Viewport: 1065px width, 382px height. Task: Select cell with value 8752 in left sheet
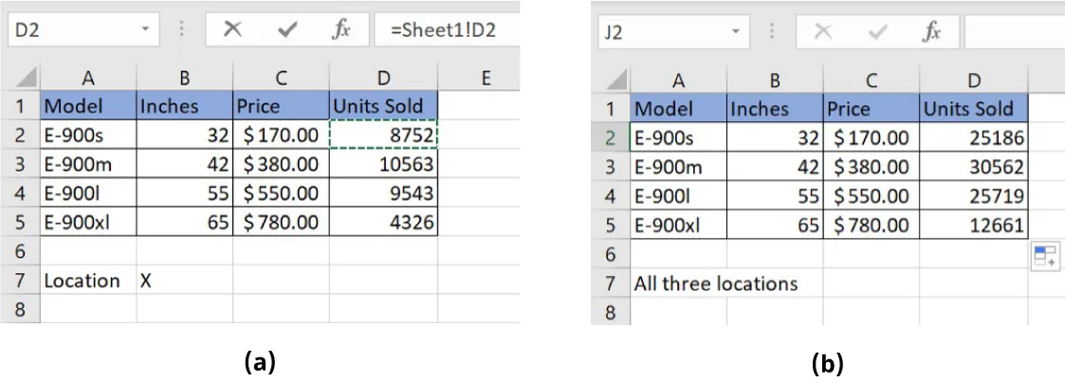coord(383,135)
